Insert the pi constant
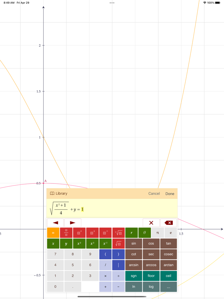The height and width of the screenshot is (299, 224). [x=158, y=233]
